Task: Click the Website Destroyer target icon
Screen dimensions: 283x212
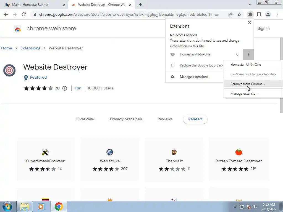Action: click(9, 70)
